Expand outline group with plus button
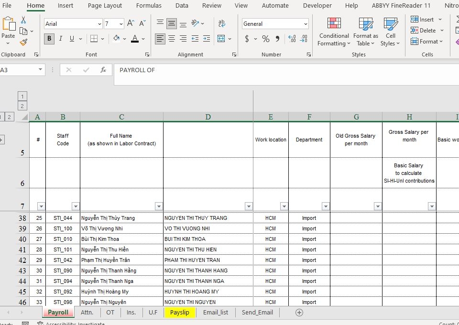Image resolution: width=459 pixels, height=325 pixels. tap(1, 140)
